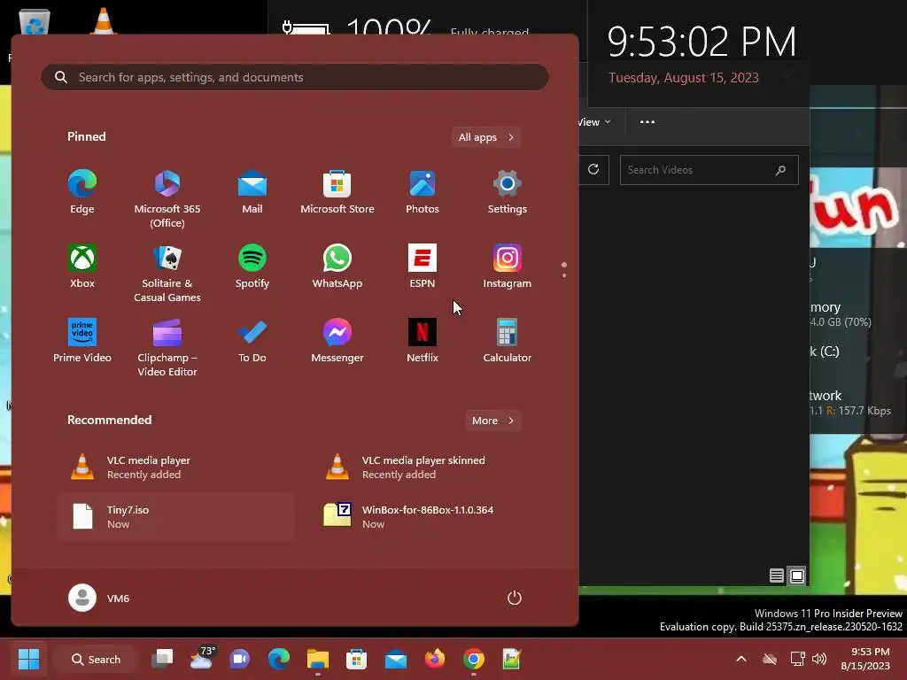Open the weather widget showing 73°
Screen dimensions: 907x680
pos(201,658)
